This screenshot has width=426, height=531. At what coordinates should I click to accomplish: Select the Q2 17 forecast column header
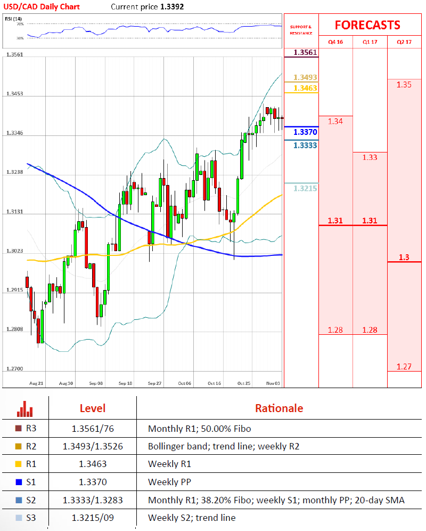click(x=404, y=42)
